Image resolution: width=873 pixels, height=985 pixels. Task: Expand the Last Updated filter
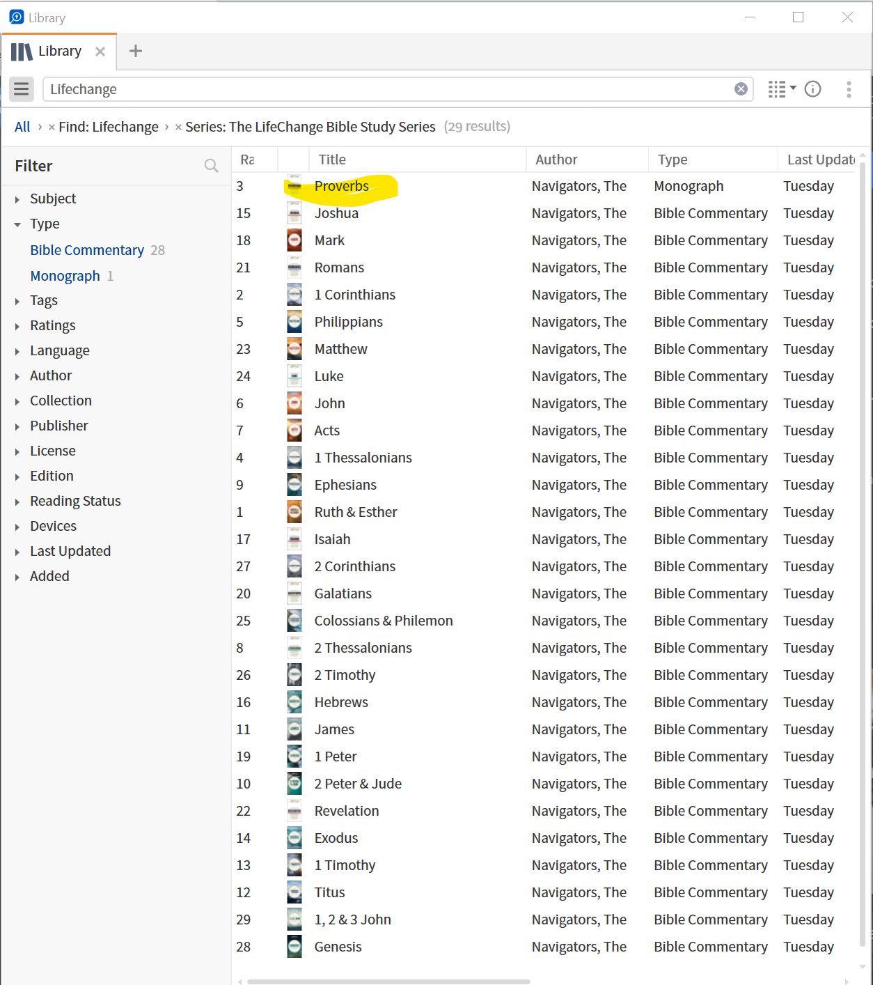(x=17, y=552)
